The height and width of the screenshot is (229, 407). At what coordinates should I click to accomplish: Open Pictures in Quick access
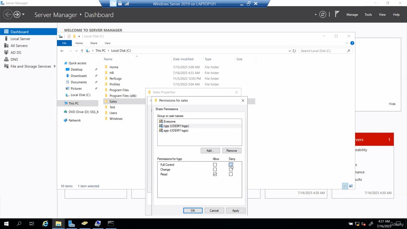point(76,88)
